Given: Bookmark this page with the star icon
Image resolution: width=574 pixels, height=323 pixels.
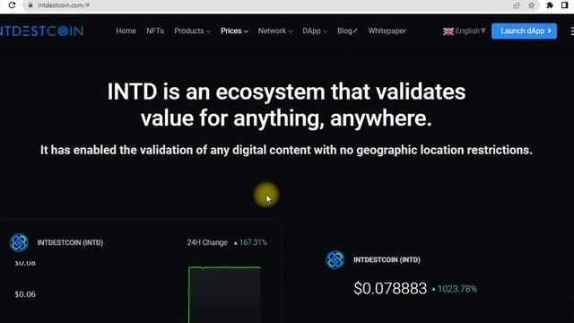Looking at the screenshot, I should [x=532, y=5].
